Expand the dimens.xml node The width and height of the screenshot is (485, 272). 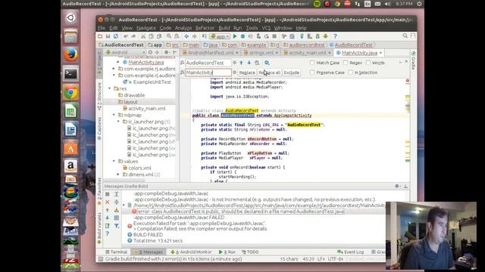(x=118, y=175)
